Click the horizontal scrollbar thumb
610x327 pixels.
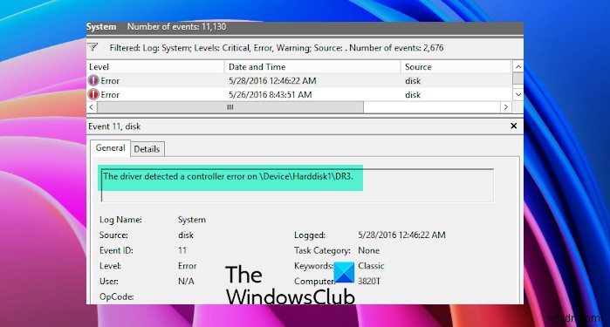click(230, 107)
